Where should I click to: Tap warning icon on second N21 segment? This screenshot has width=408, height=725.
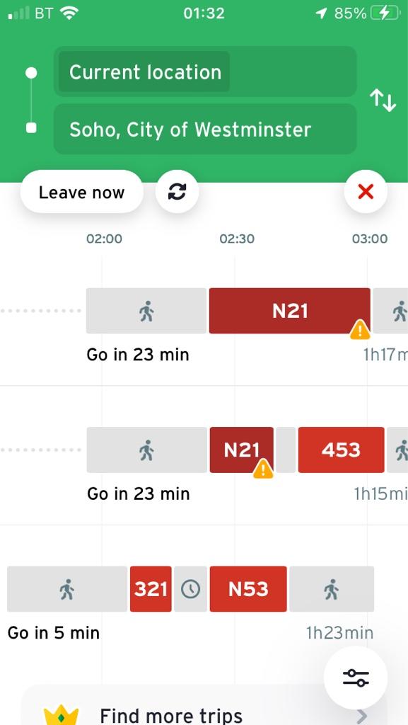tap(263, 469)
